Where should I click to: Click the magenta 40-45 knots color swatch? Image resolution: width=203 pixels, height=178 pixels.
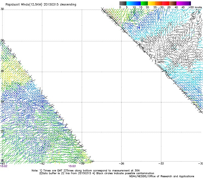pos(180,3)
